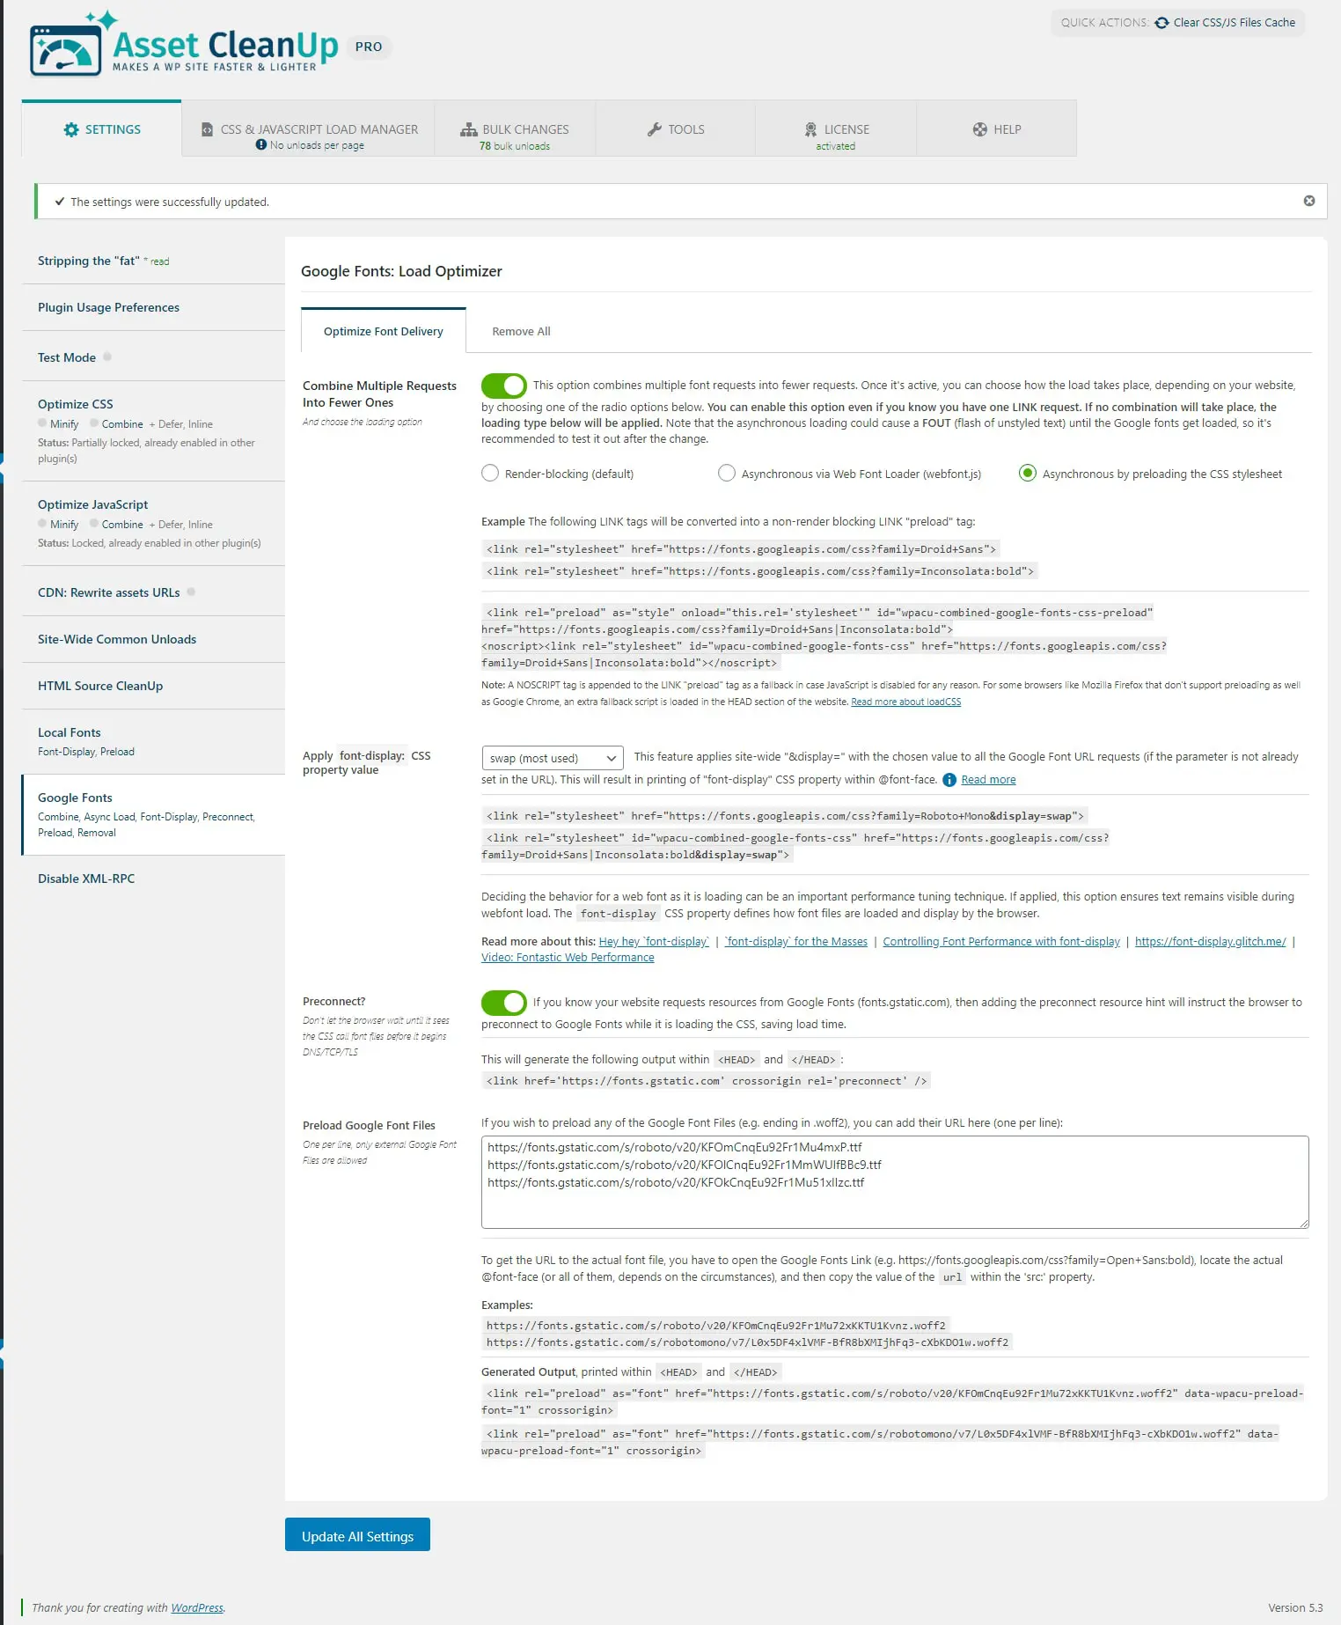This screenshot has width=1341, height=1625.
Task: Click Optimize CSS Combine status indicator
Action: pyautogui.click(x=94, y=423)
